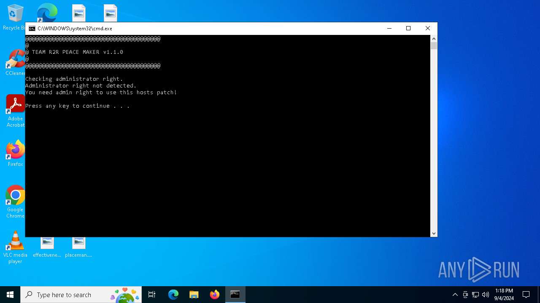The image size is (540, 303).
Task: Open Adobe Acrobat desktop shortcut
Action: click(15, 110)
